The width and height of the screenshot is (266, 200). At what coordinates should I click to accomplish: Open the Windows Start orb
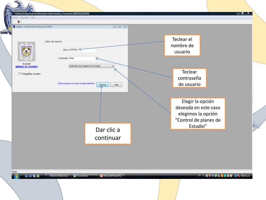pos(16,176)
